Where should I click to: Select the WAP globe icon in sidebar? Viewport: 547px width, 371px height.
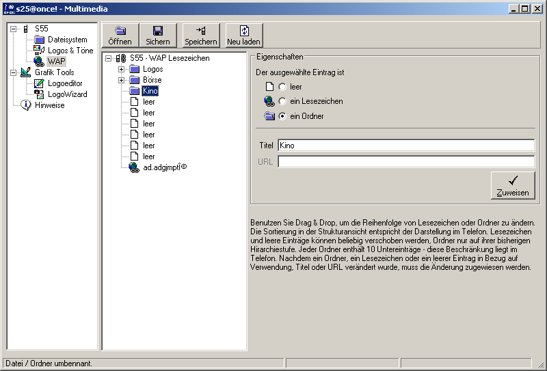39,61
